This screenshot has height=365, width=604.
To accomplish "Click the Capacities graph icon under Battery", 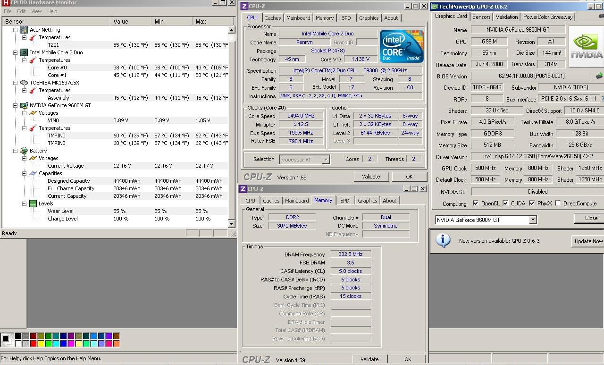I will [33, 173].
